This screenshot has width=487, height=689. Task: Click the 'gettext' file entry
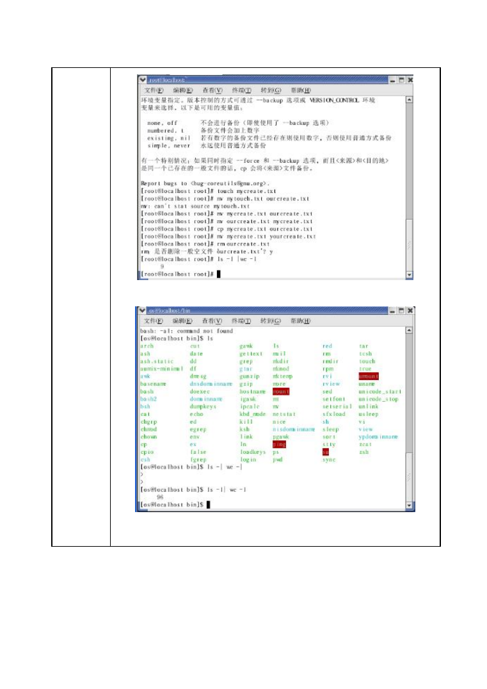pos(251,354)
